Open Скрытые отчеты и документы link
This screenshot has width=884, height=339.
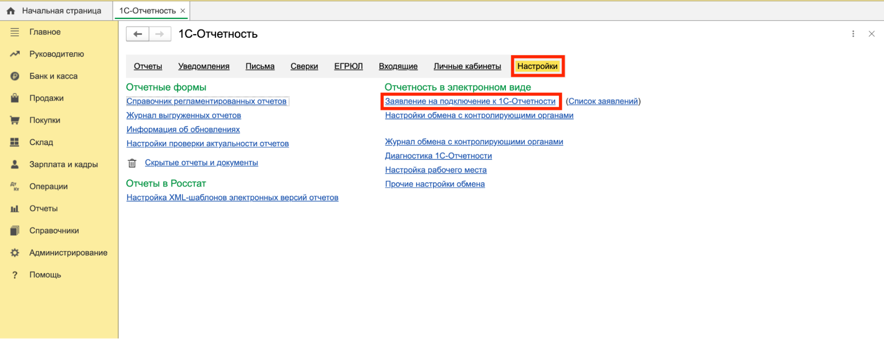click(201, 163)
